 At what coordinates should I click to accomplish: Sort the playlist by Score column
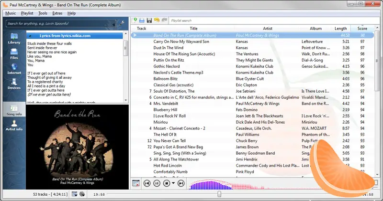(362, 29)
